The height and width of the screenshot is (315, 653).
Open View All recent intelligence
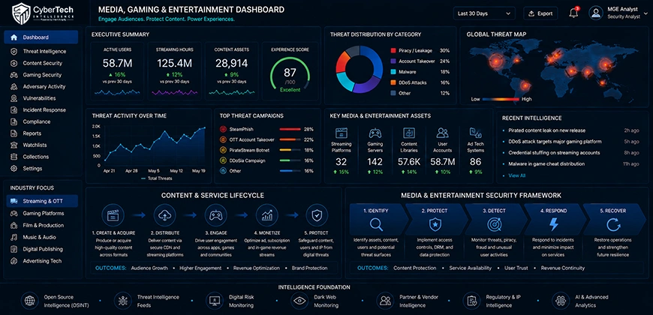coord(517,175)
